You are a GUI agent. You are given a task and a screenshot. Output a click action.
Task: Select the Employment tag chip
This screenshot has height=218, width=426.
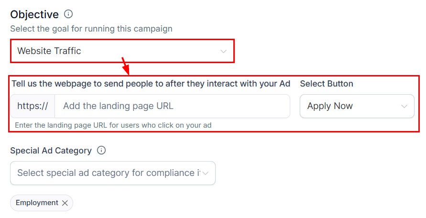[x=37, y=203]
